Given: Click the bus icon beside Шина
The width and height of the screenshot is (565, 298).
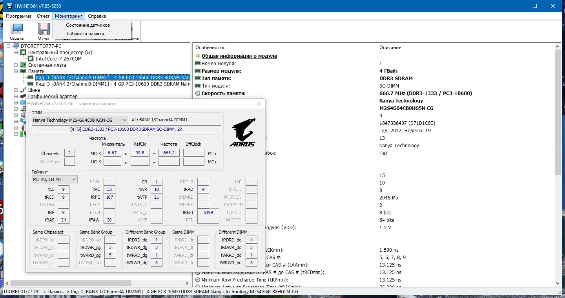Looking at the screenshot, I should click(24, 90).
